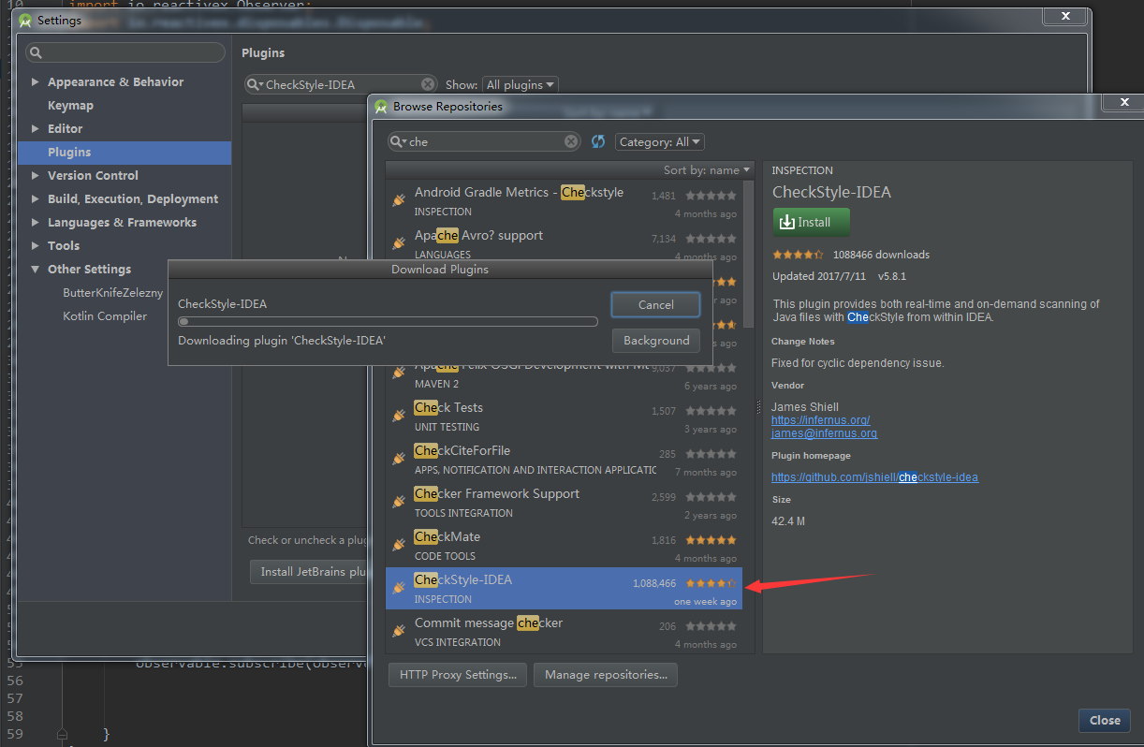Open Sort by: name dropdown
The image size is (1144, 747).
click(x=707, y=170)
